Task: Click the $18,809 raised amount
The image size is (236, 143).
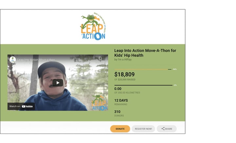Action: (x=125, y=74)
